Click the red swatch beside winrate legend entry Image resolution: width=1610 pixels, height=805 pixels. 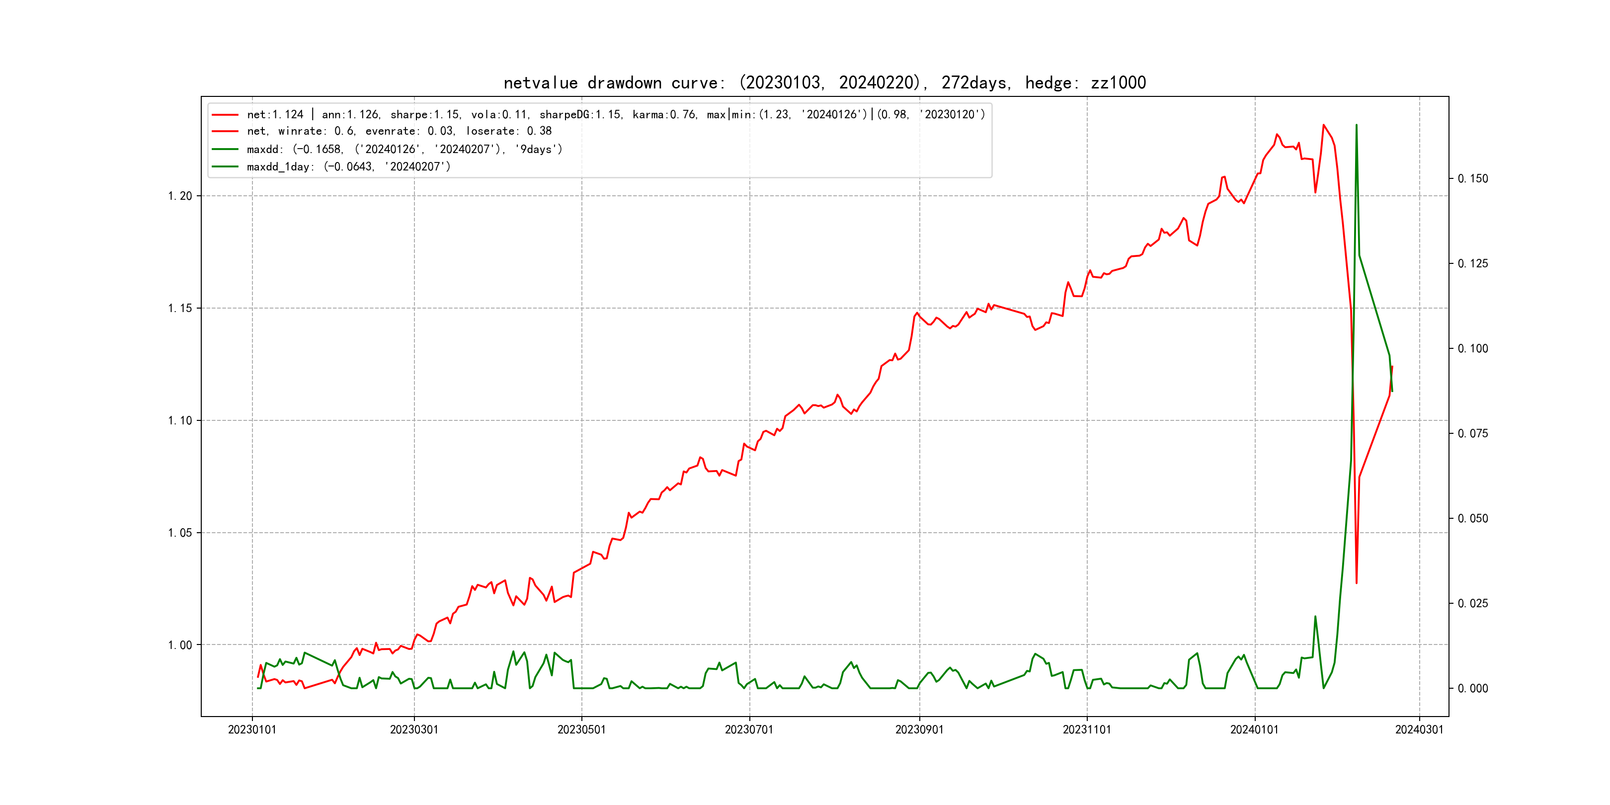pos(225,131)
